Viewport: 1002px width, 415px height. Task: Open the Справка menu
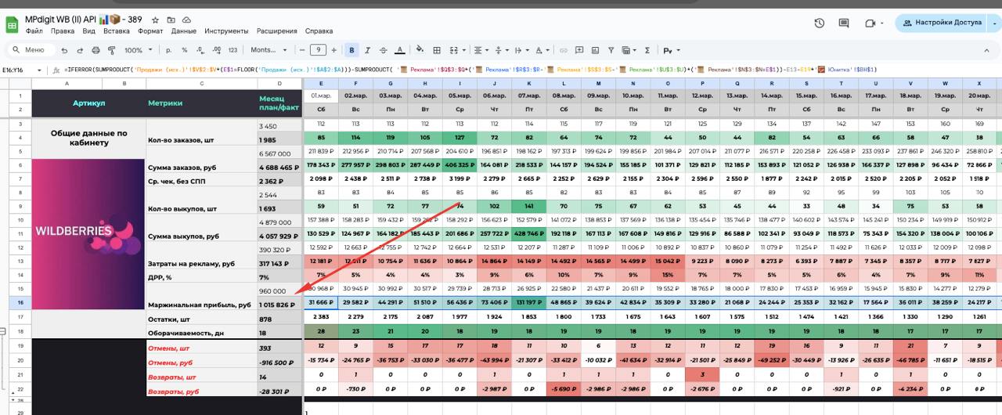(x=319, y=31)
